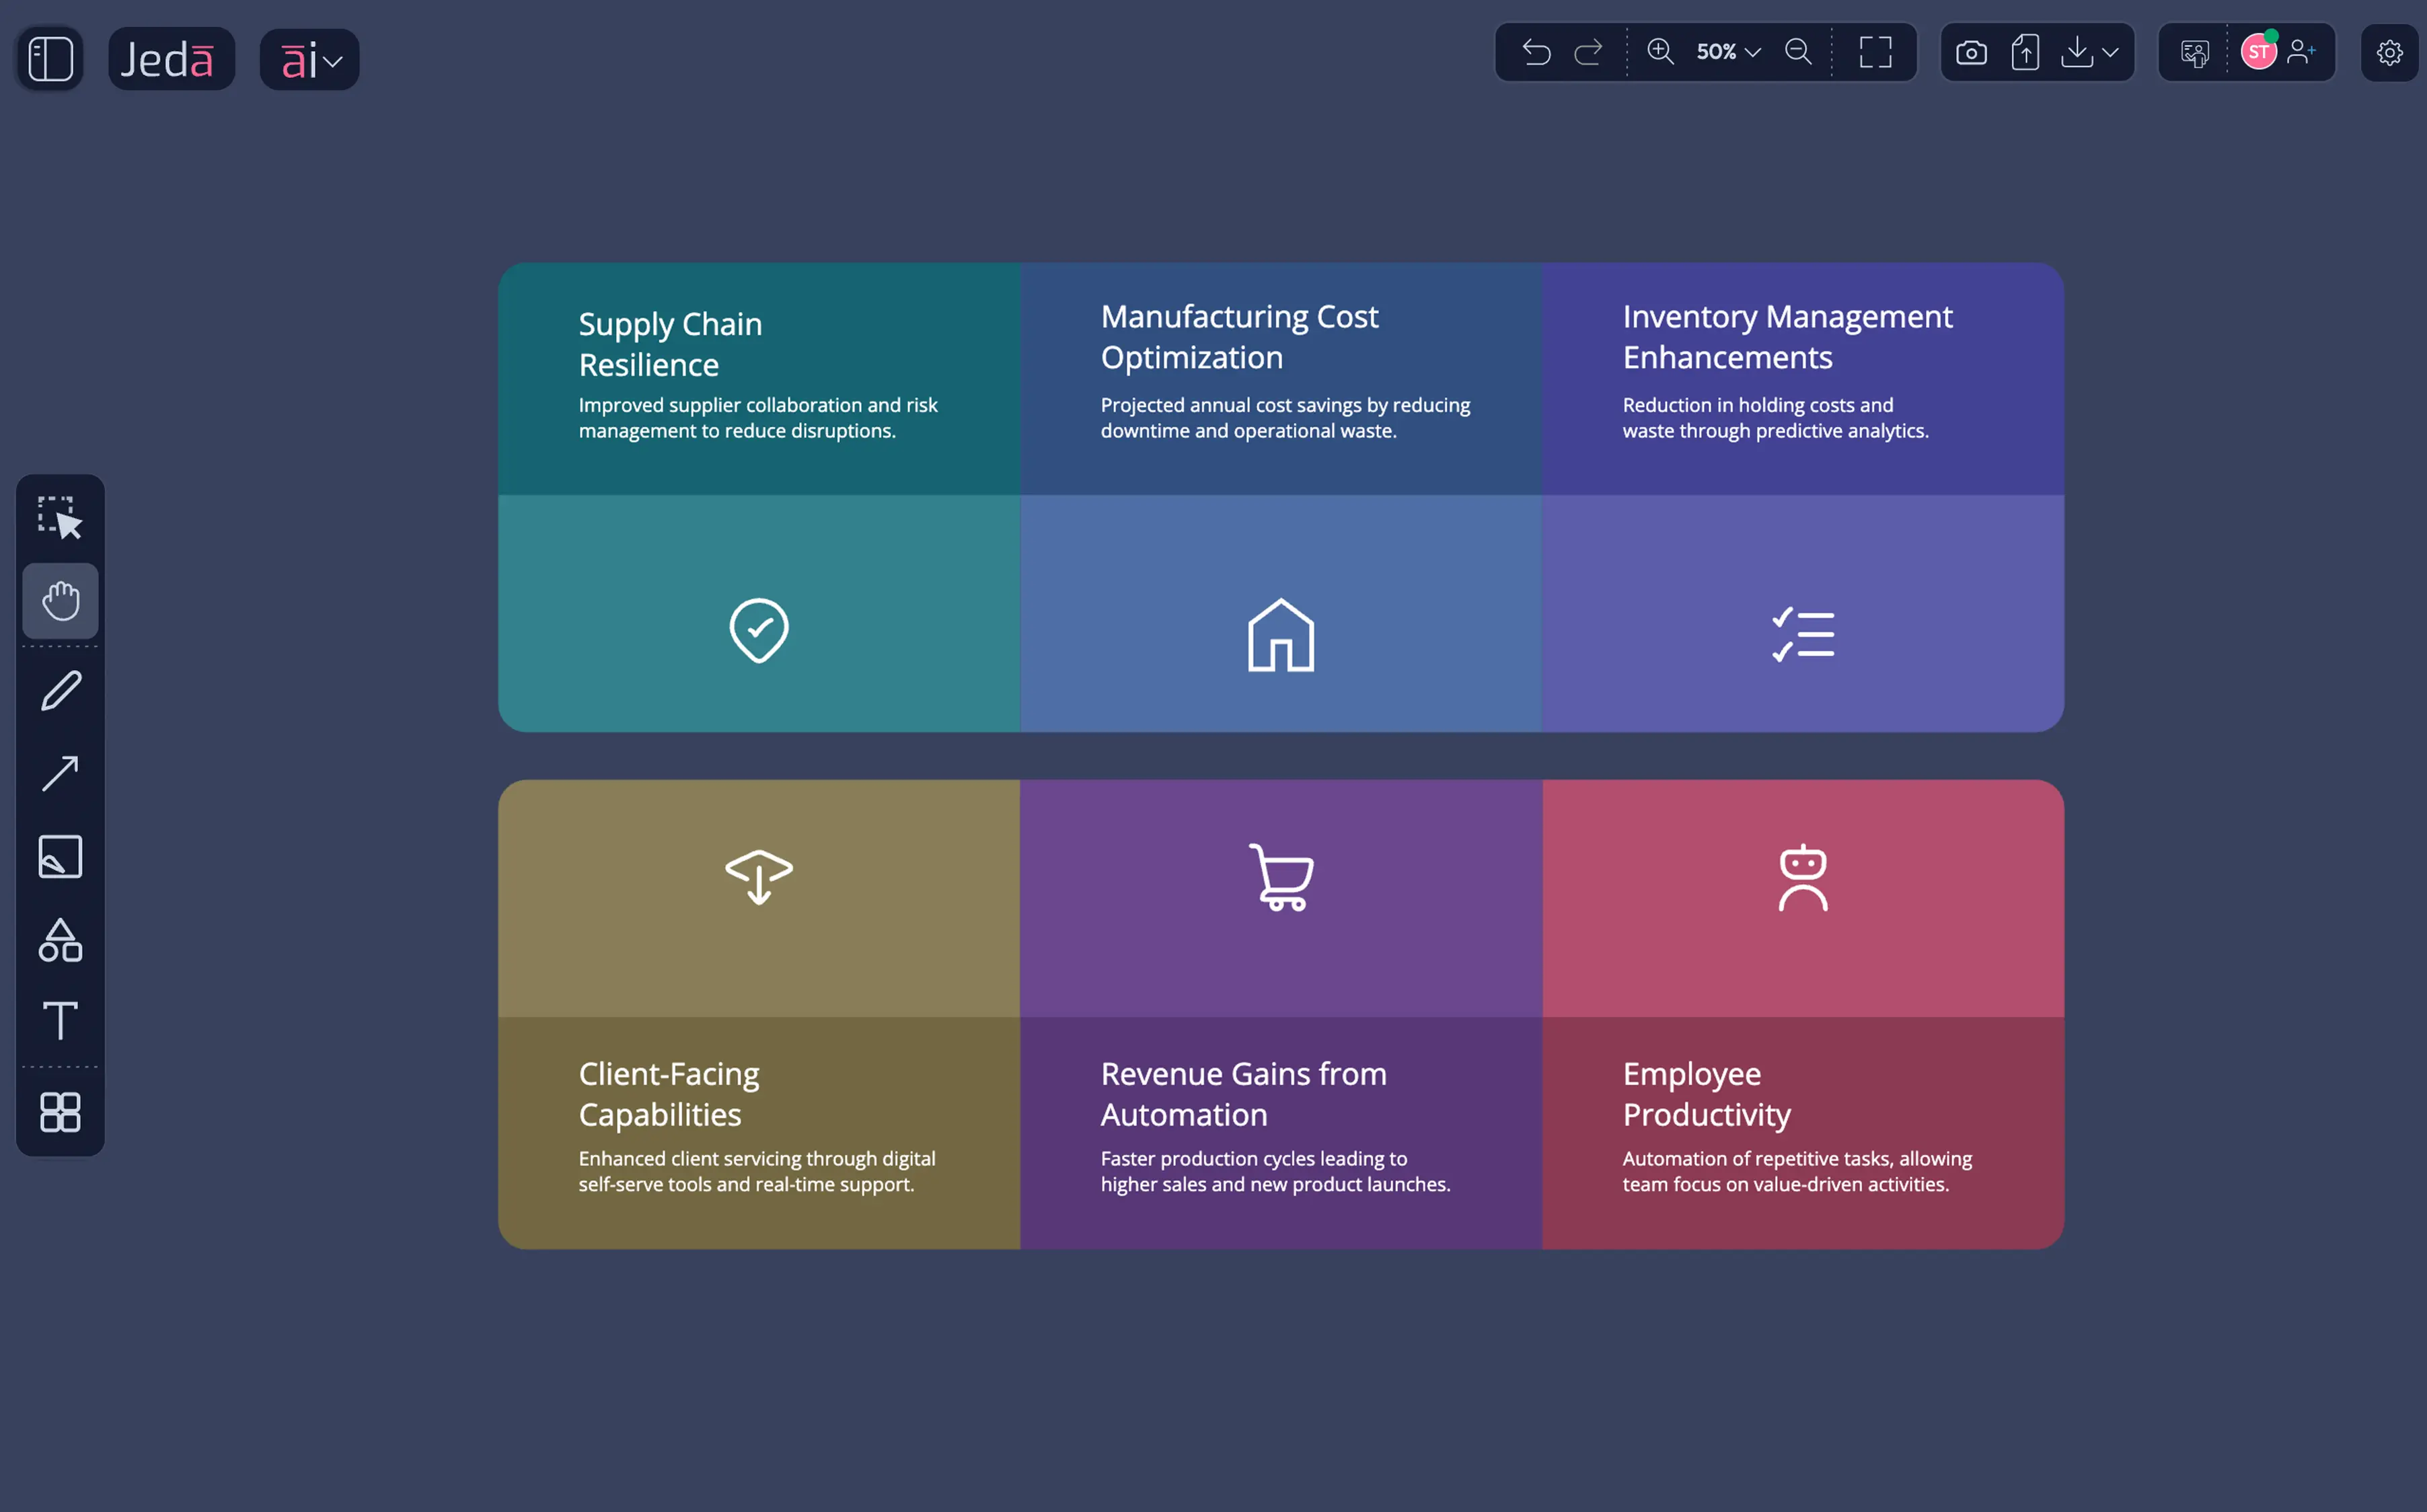Image resolution: width=2427 pixels, height=1512 pixels.
Task: Choose the selection cursor tool
Action: (60, 518)
